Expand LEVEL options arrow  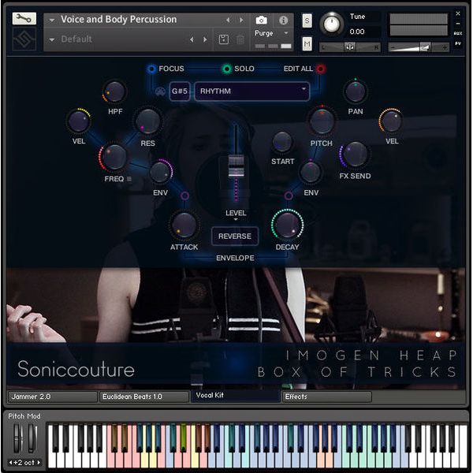point(236,219)
